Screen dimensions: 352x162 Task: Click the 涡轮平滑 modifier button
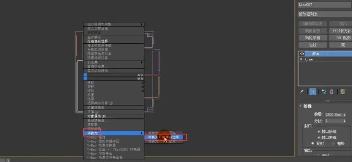pos(313,38)
